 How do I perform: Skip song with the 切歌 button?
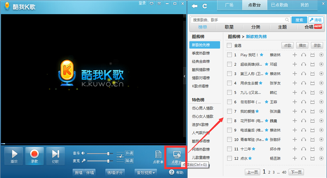pos(56,156)
